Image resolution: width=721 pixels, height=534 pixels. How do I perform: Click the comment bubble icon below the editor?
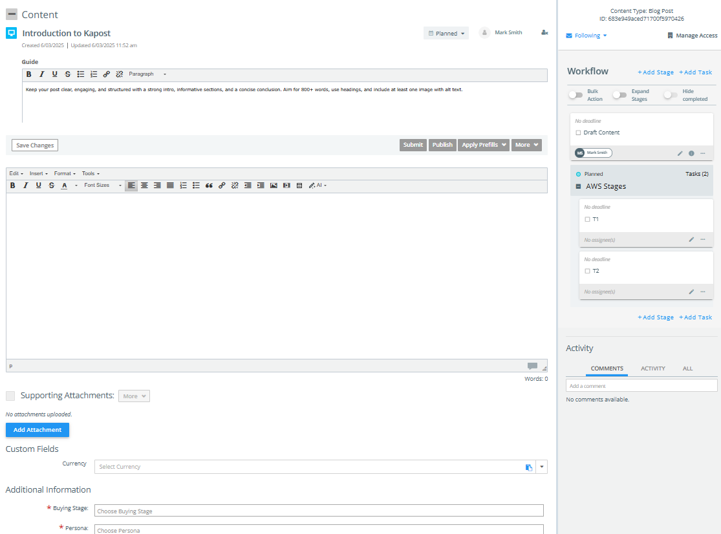[532, 366]
